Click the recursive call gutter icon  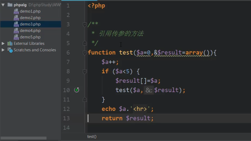[77, 90]
